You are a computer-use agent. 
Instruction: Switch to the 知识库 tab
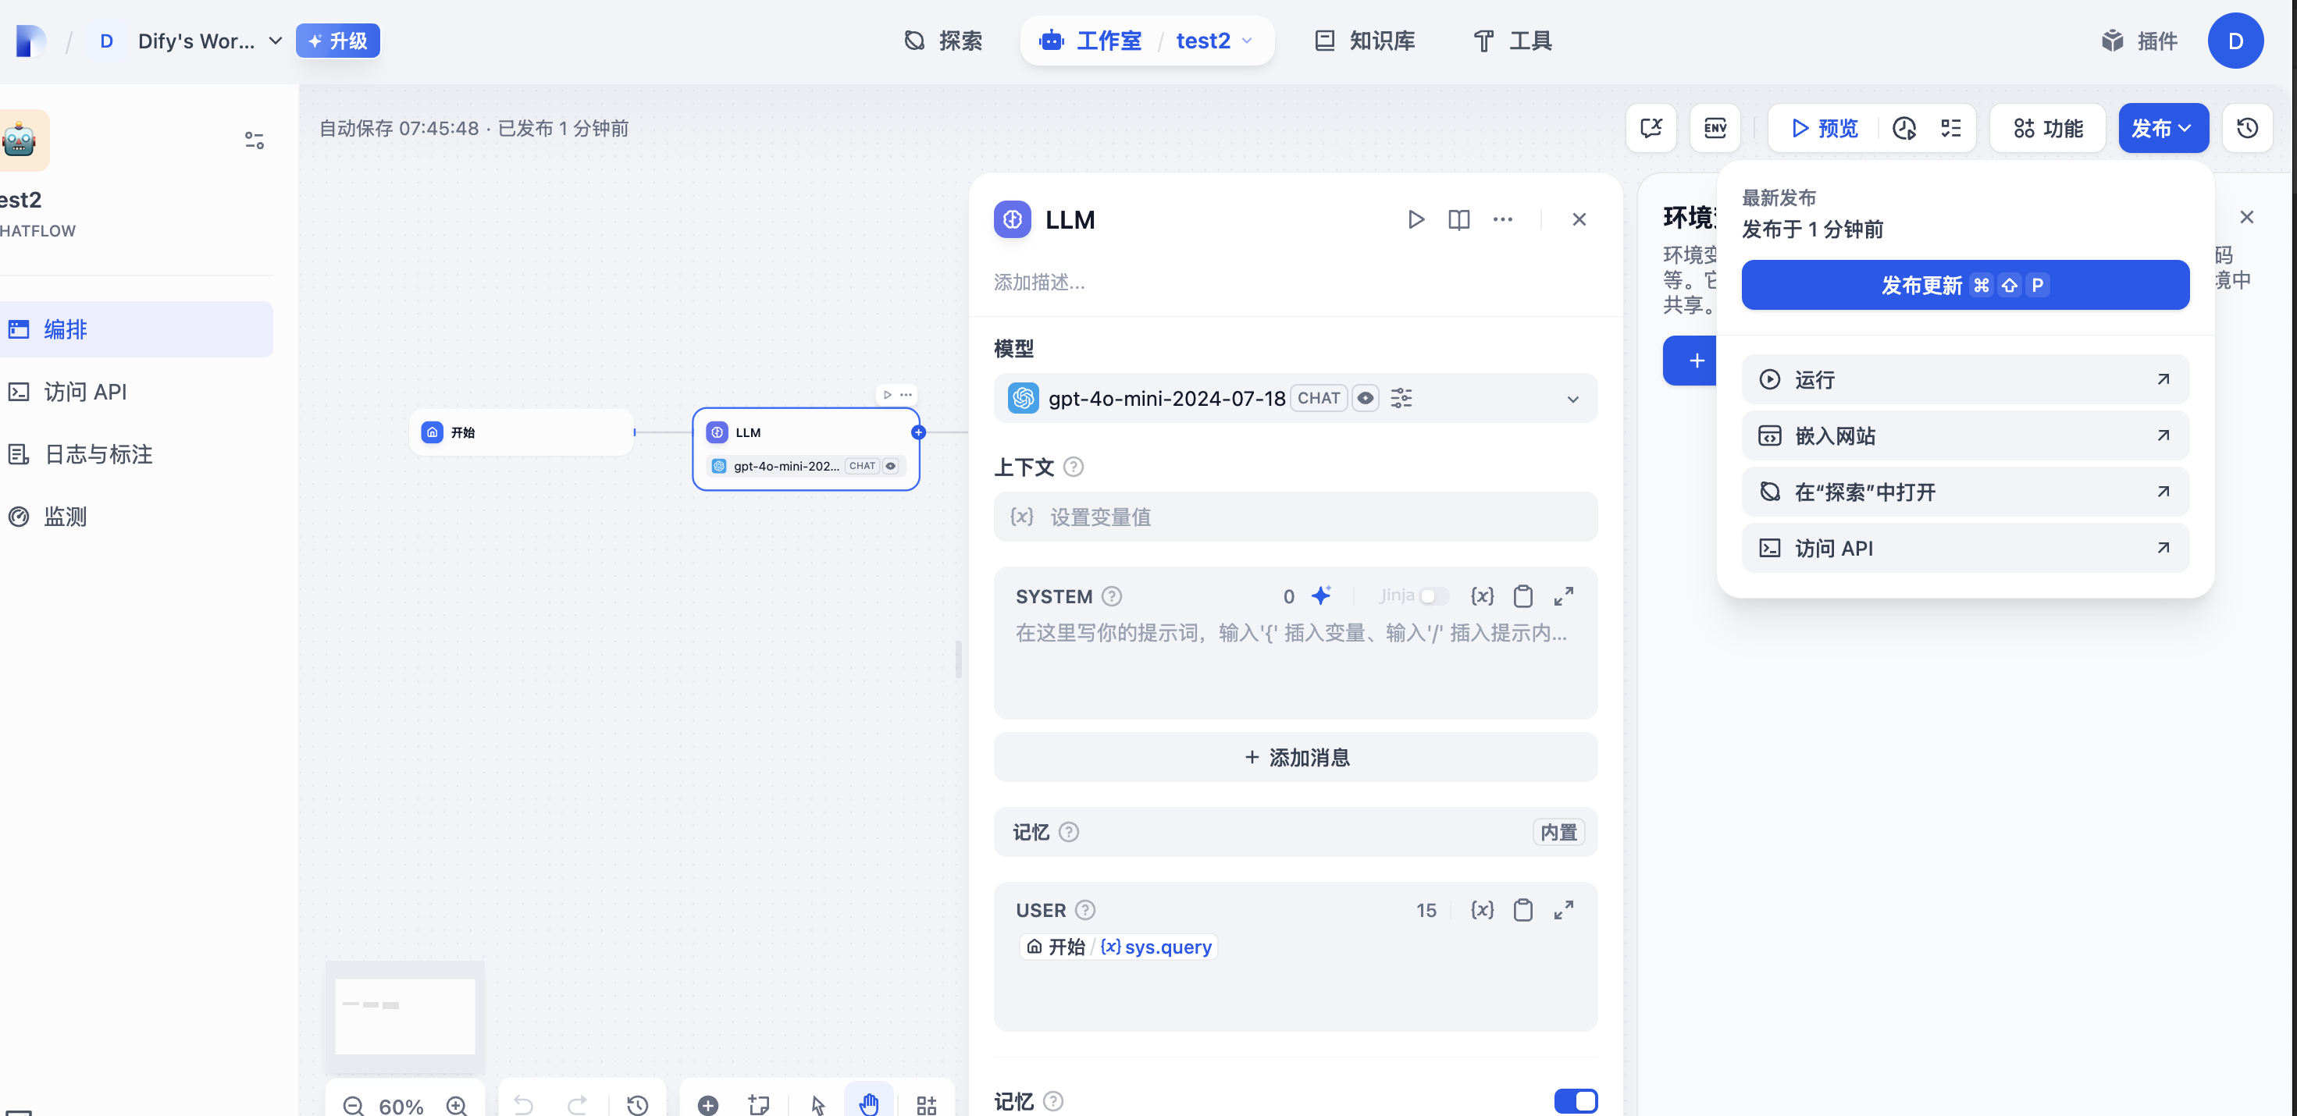(1366, 41)
